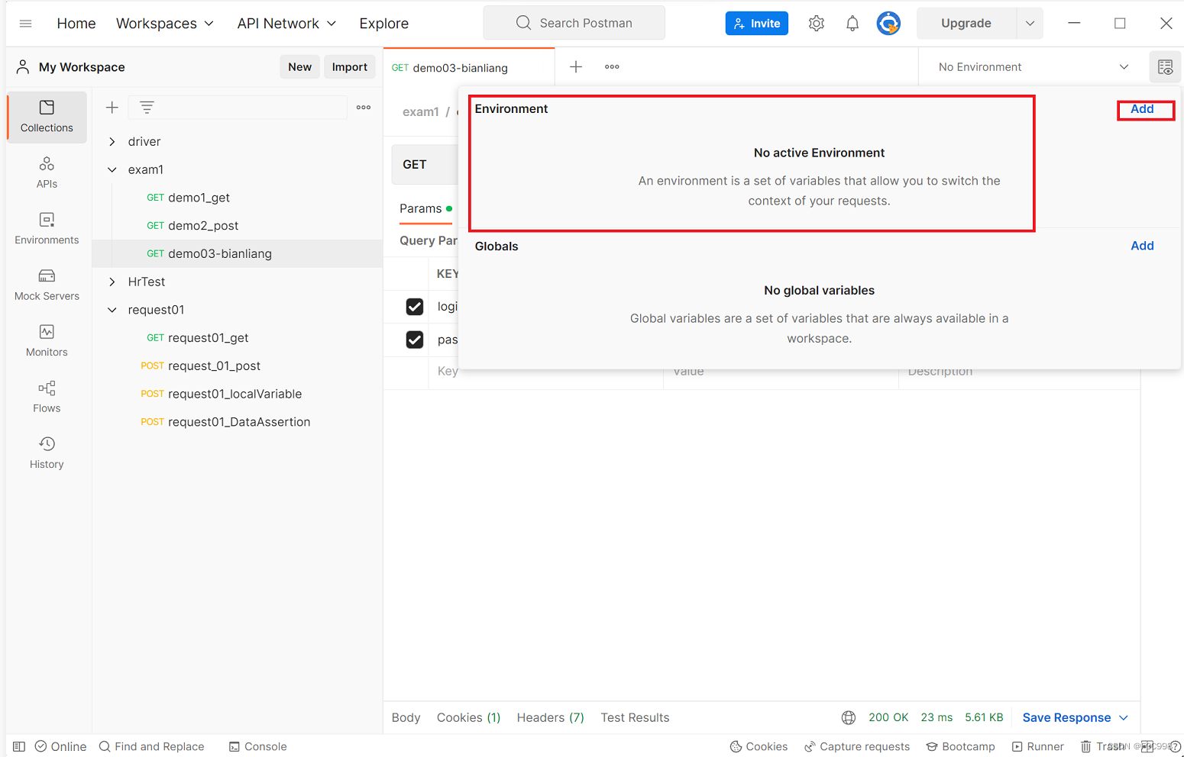1184x757 pixels.
Task: Click the Online status indicator
Action: pos(61,746)
